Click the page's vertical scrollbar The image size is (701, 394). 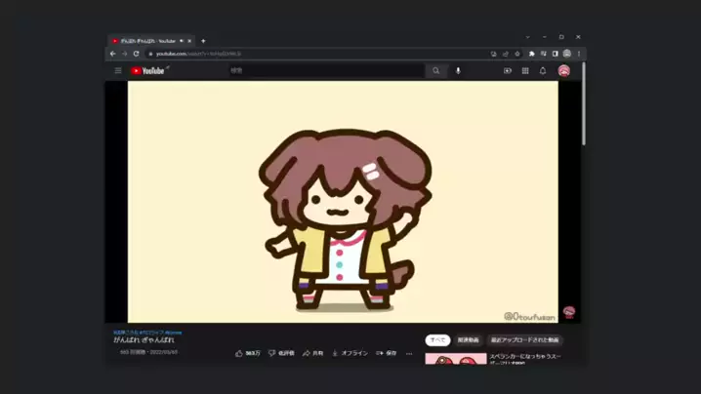pyautogui.click(x=584, y=107)
